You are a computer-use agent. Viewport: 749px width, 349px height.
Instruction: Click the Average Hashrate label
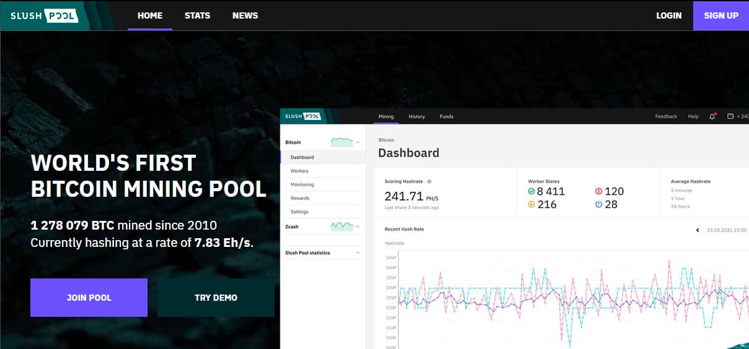click(x=691, y=181)
